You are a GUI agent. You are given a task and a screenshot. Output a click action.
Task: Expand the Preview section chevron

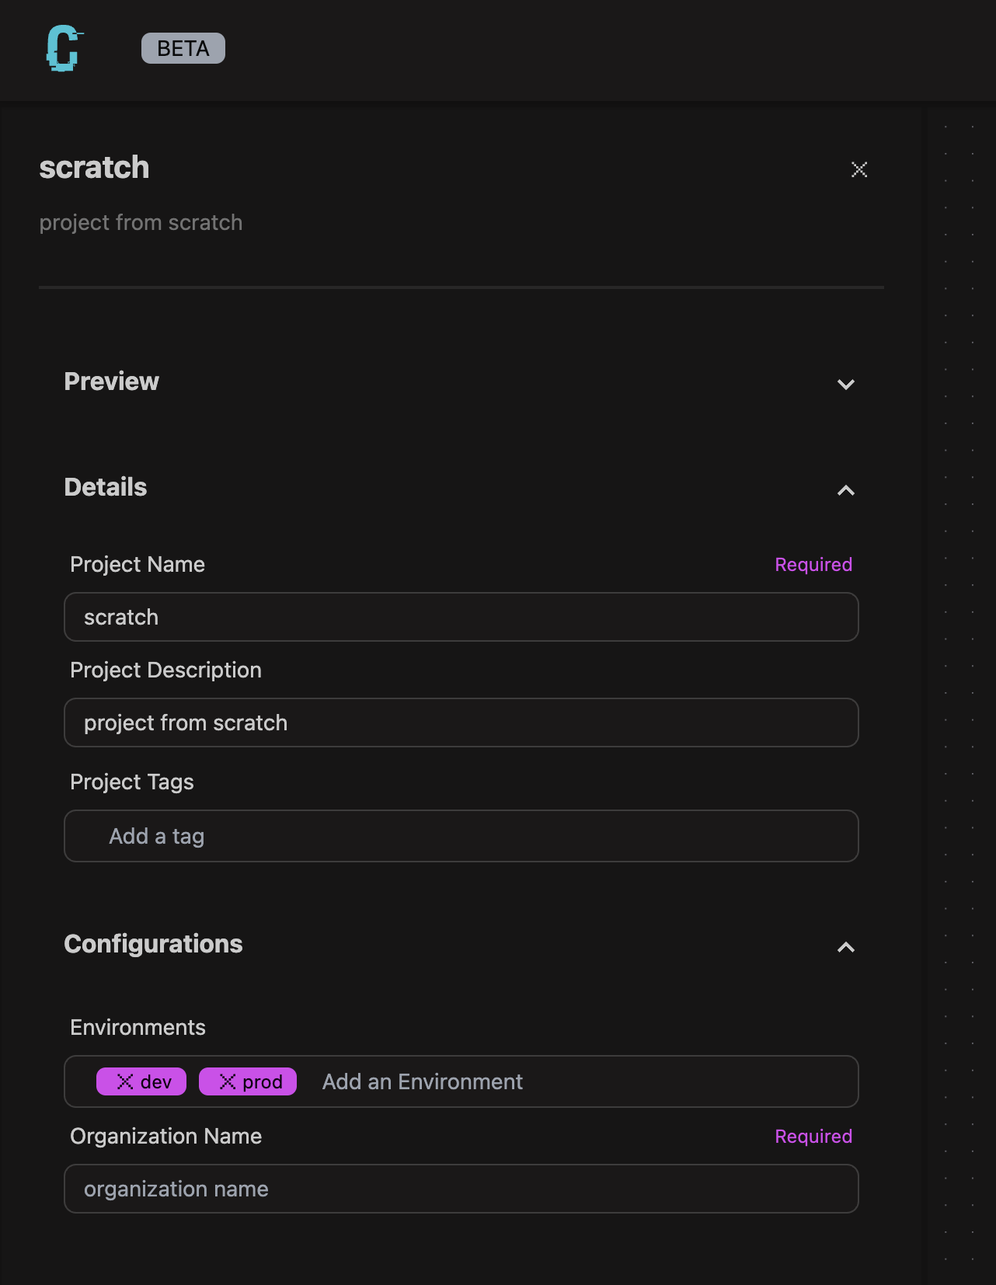pos(845,384)
